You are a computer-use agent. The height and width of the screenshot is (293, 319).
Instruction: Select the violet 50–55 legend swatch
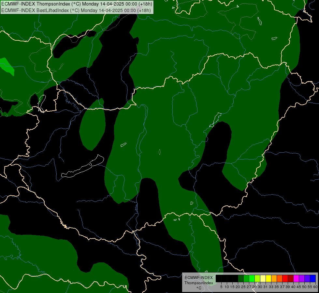tap(307, 278)
